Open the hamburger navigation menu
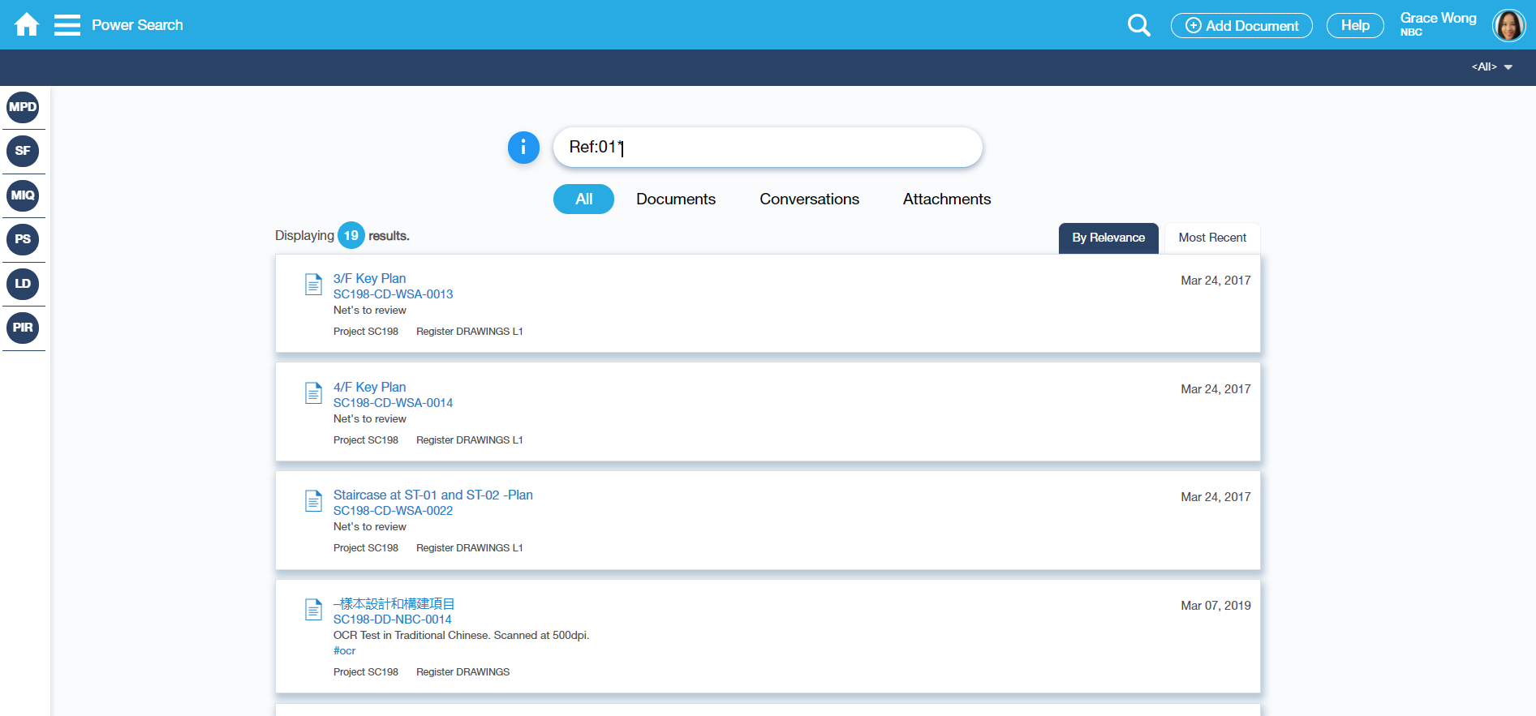Image resolution: width=1536 pixels, height=716 pixels. [67, 25]
